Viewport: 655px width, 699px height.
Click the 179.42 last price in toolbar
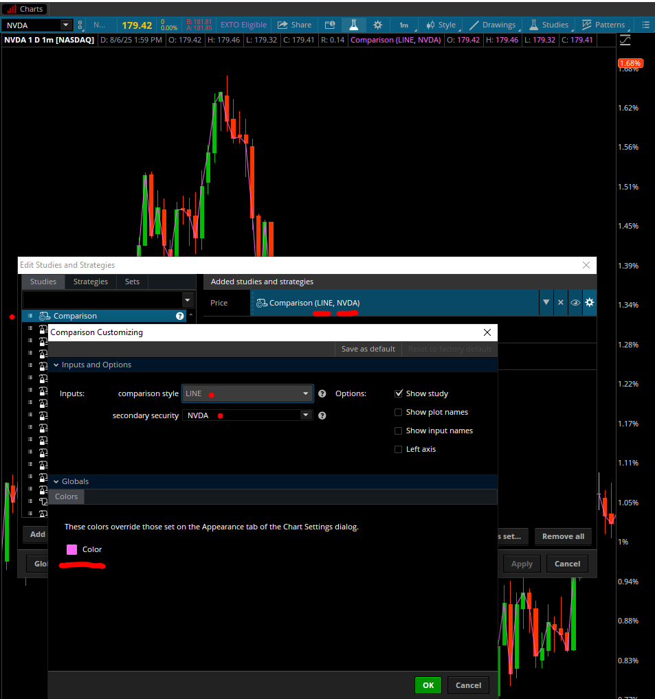coord(137,25)
